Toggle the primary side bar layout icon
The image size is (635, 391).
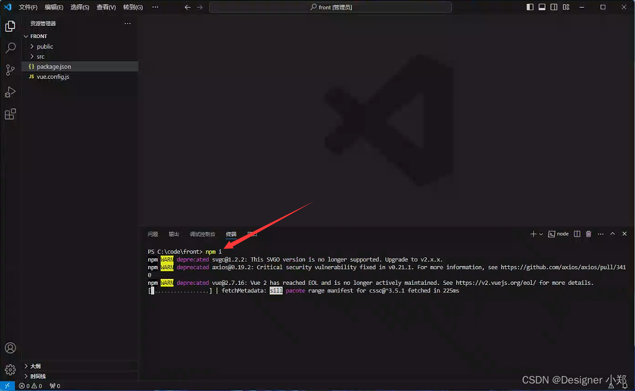click(530, 7)
